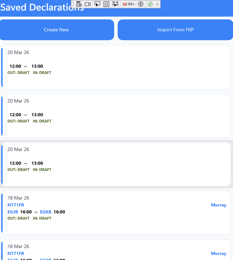The image size is (233, 260).
Task: Toggle Display Layout Adorners square icon
Action: pyautogui.click(x=106, y=4)
